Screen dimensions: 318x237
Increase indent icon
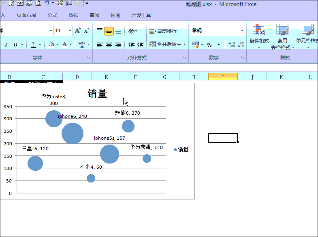(x=140, y=44)
